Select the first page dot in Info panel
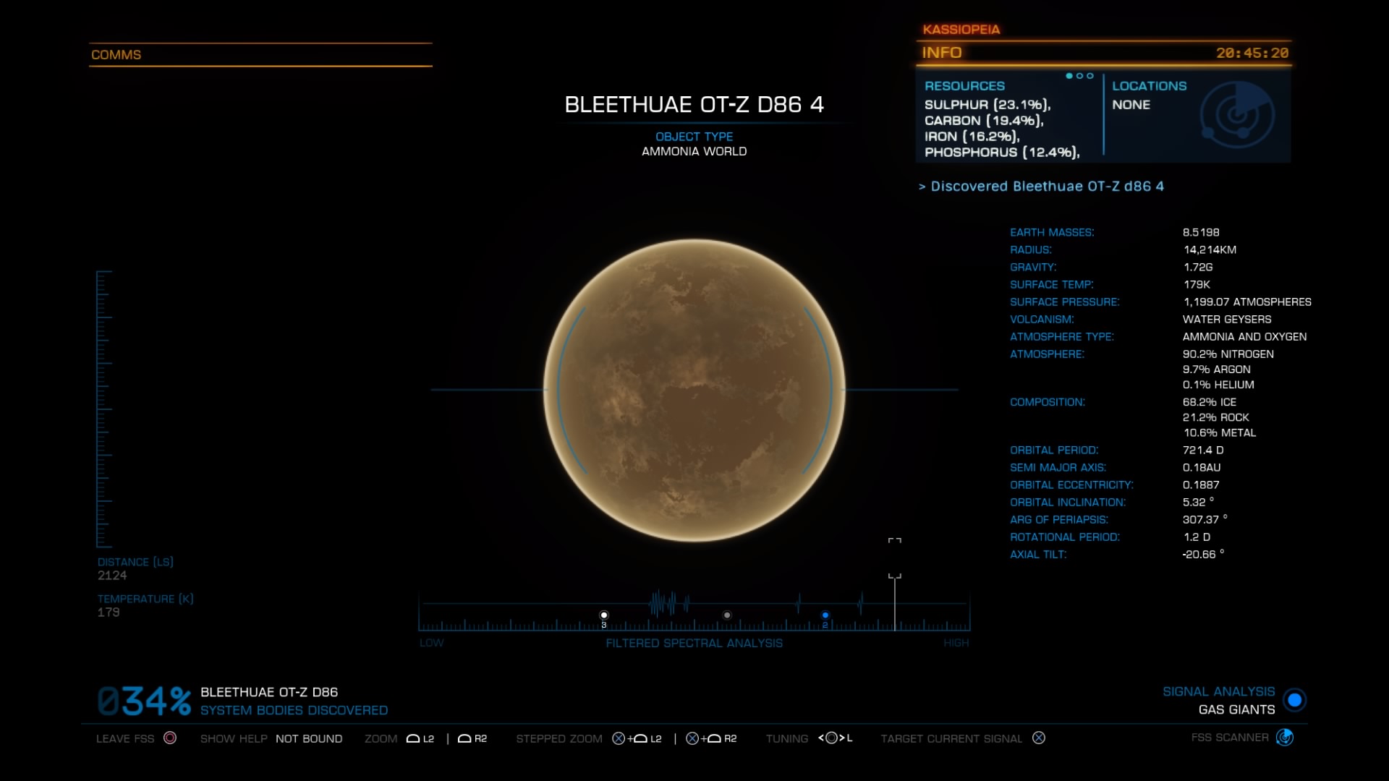This screenshot has height=781, width=1389. (x=1069, y=76)
